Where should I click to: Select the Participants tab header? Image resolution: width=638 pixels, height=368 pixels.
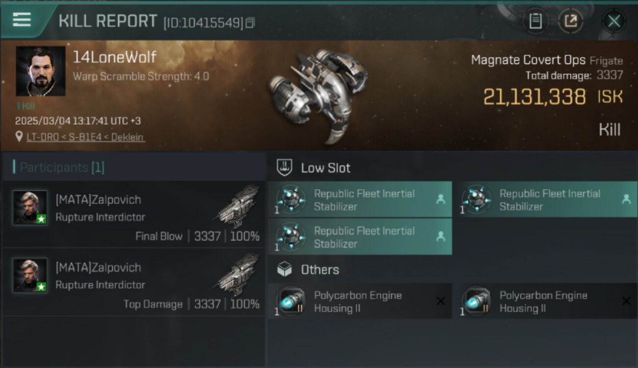(59, 168)
